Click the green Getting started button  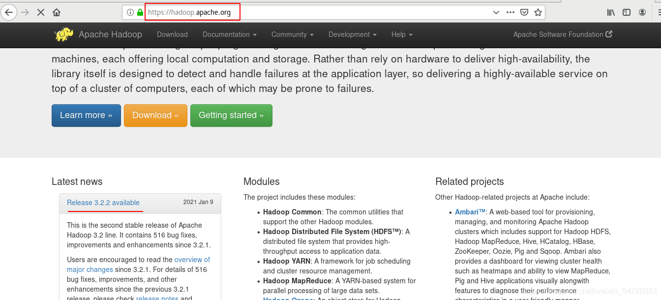(x=231, y=115)
